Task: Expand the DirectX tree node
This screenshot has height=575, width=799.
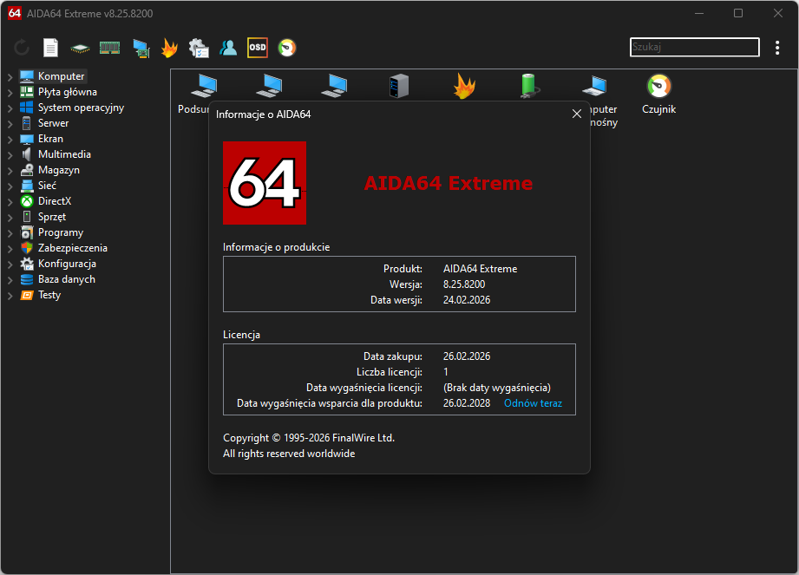Action: (10, 202)
